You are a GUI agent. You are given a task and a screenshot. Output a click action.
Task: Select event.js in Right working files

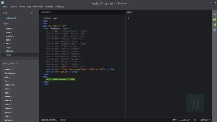(9, 28)
